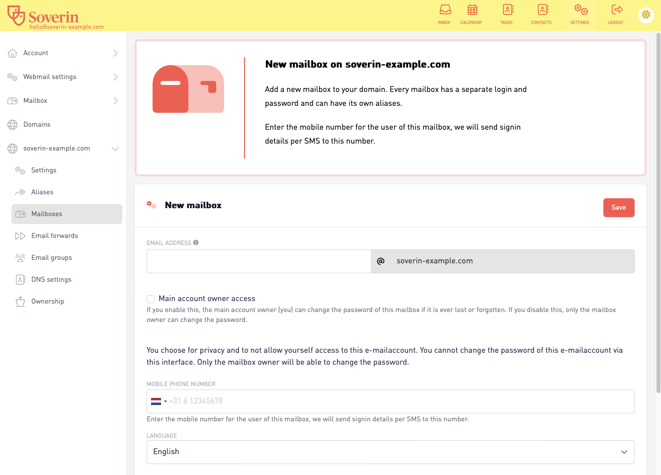Click the Ownership sidebar entry
The width and height of the screenshot is (661, 475).
coord(48,302)
